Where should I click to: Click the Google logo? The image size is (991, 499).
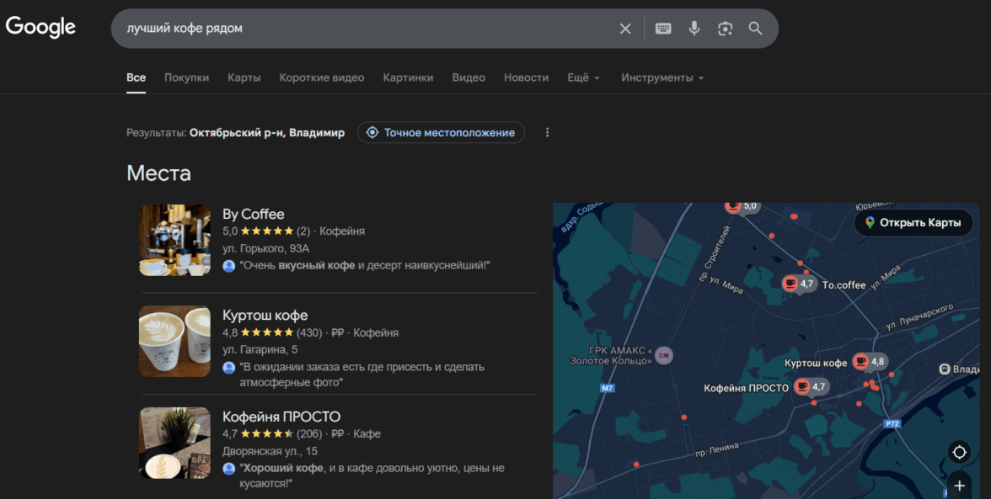click(x=40, y=27)
